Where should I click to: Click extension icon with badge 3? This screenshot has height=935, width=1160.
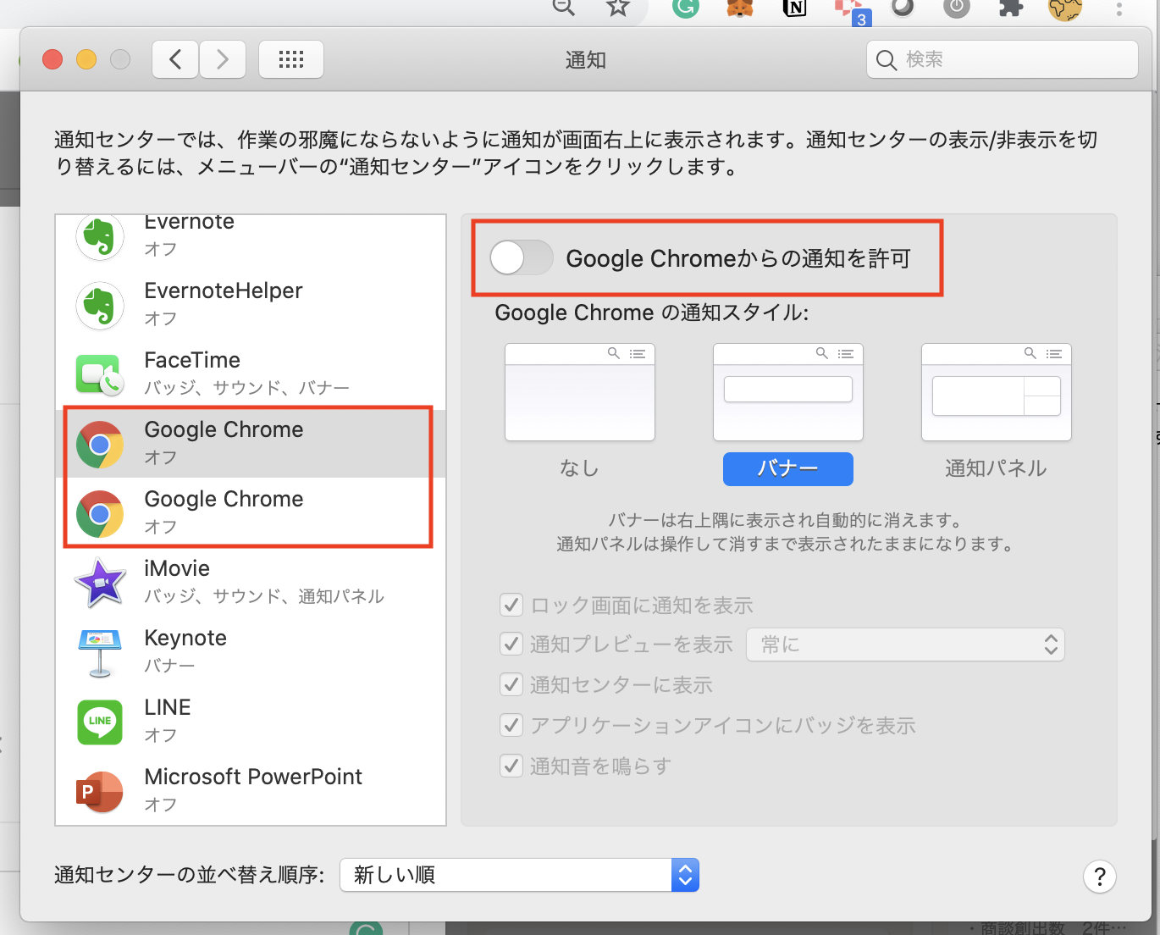click(851, 10)
